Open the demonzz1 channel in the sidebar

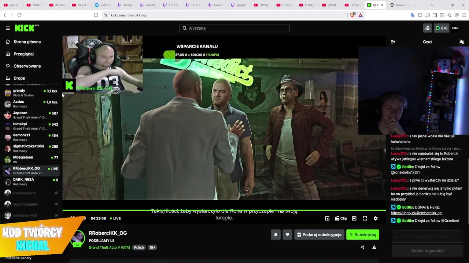pyautogui.click(x=31, y=137)
